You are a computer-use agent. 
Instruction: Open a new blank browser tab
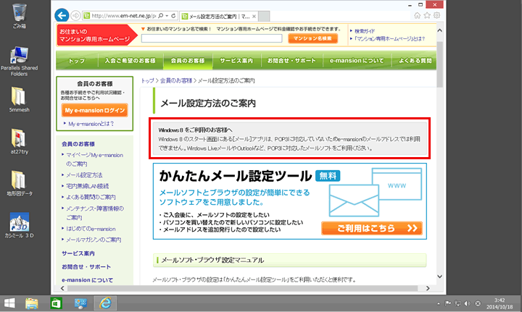tap(264, 16)
